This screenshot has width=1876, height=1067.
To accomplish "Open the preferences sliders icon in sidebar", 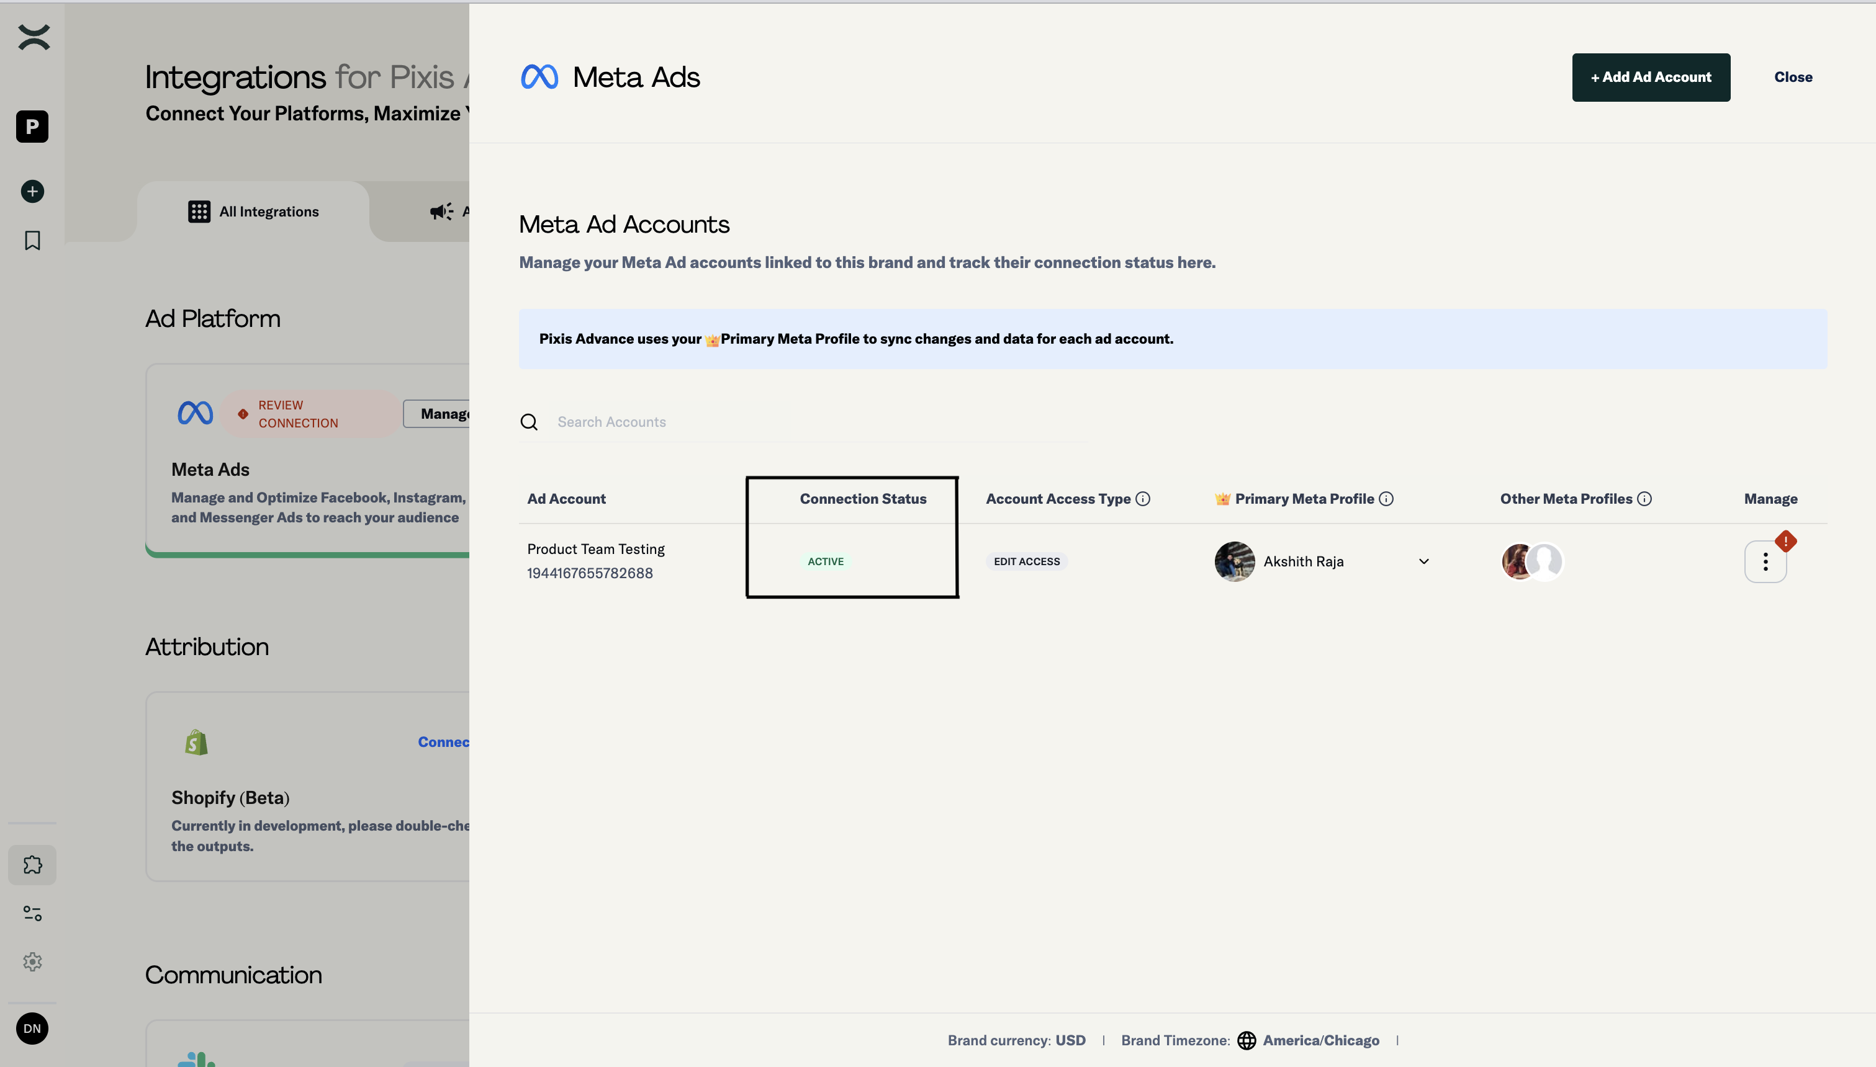I will [32, 913].
